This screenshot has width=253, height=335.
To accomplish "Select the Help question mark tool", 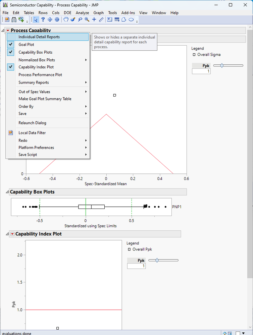I will pyautogui.click(x=43, y=20).
